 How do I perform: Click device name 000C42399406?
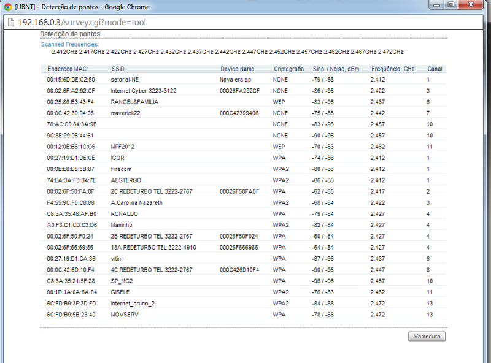click(x=239, y=113)
